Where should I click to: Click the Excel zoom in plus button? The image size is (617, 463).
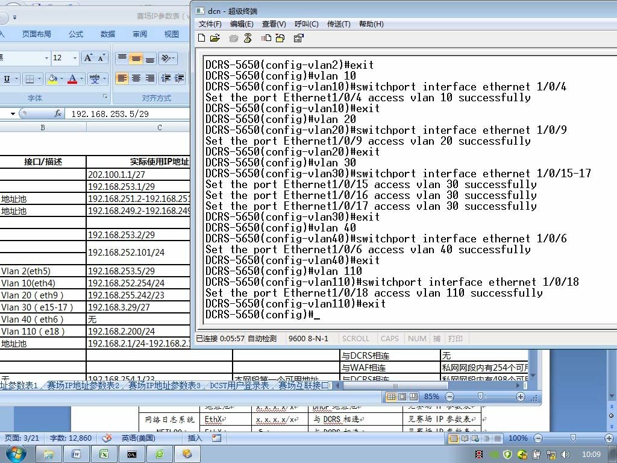(x=520, y=397)
